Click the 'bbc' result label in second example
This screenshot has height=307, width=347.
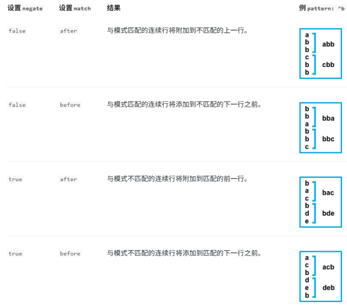(328, 139)
